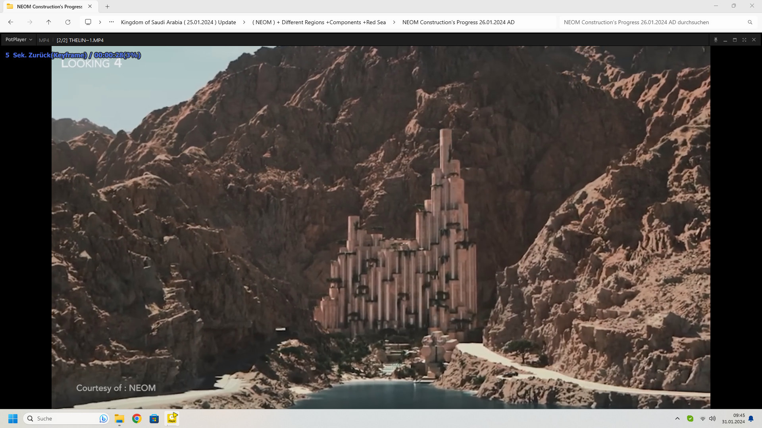Open Bing chat icon in search box

pyautogui.click(x=103, y=418)
